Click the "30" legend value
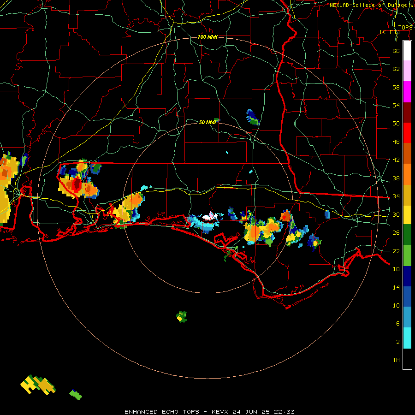This screenshot has width=415, height=415. tap(396, 214)
